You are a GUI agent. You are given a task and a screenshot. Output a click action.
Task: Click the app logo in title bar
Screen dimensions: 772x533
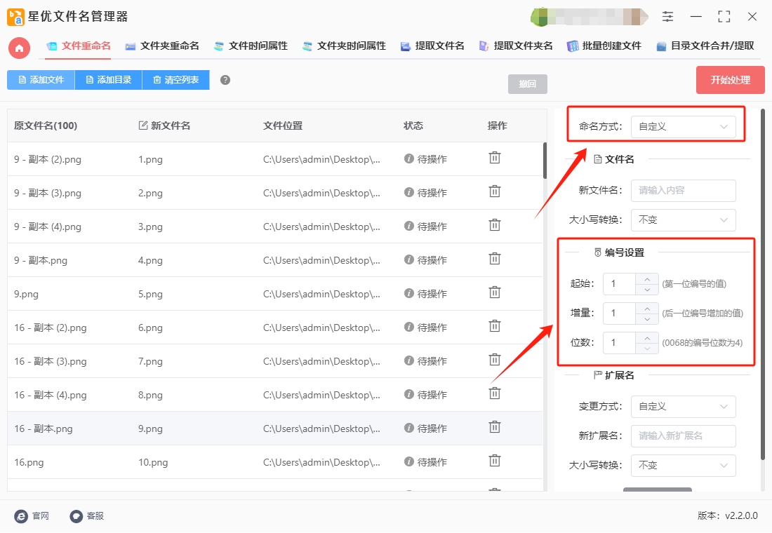click(15, 17)
